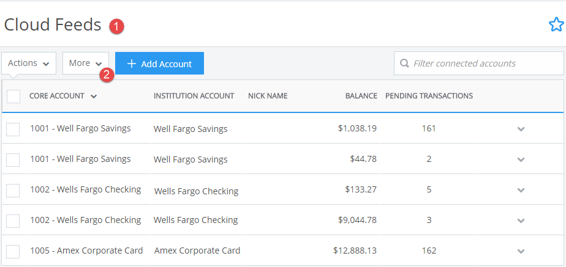Click core account 1001 - Well Fargo Savings with $1,038.19

click(80, 128)
